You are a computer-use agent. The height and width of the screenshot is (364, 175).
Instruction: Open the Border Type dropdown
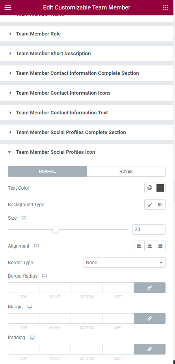[125, 263]
